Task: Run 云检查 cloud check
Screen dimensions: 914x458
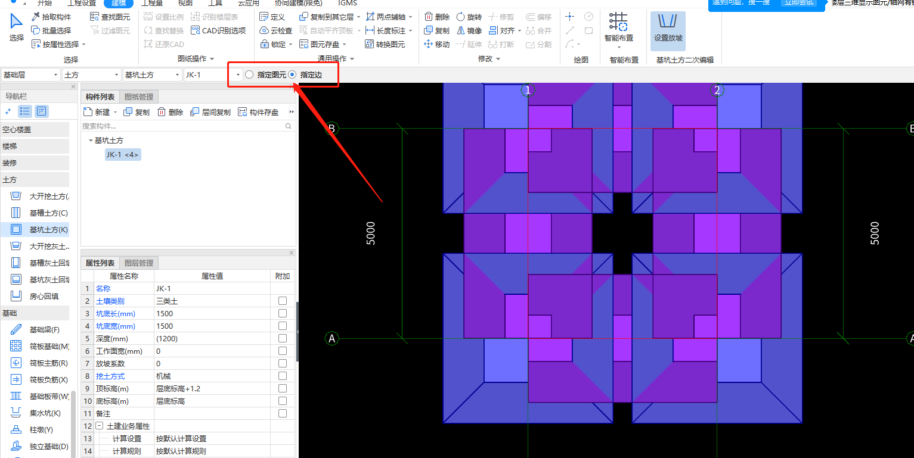Action: [x=276, y=30]
